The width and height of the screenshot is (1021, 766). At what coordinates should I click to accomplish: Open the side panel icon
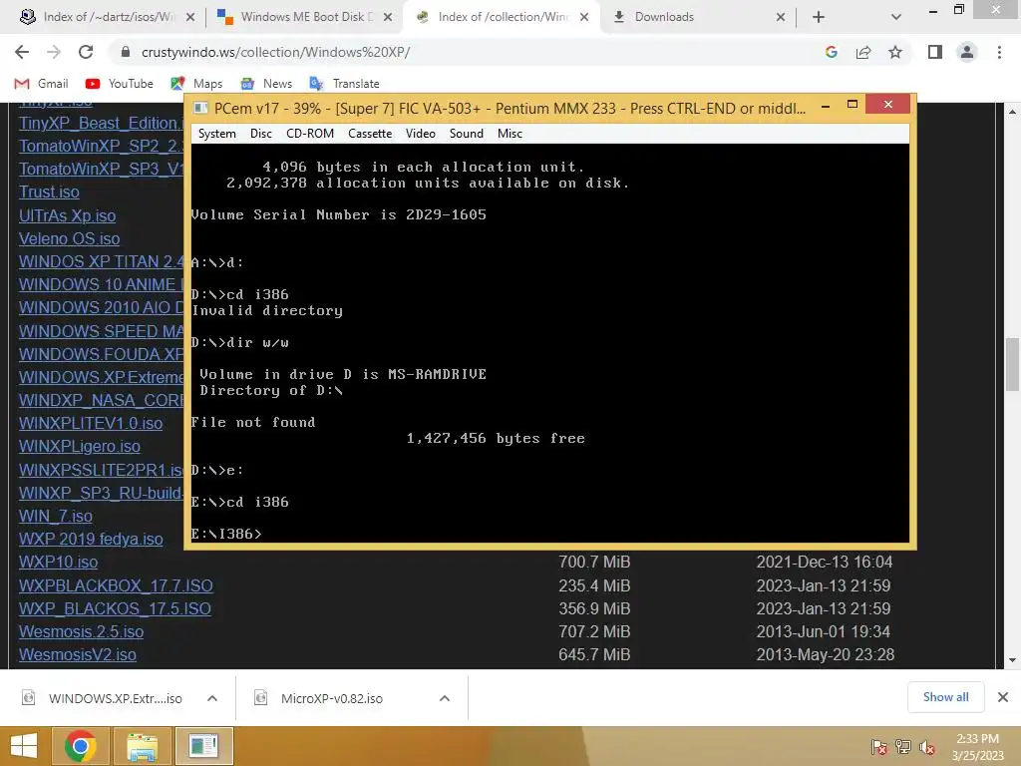coord(935,52)
